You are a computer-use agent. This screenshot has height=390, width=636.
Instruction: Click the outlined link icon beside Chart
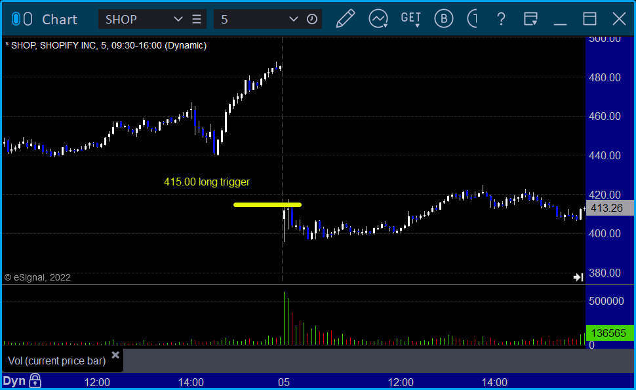[28, 18]
